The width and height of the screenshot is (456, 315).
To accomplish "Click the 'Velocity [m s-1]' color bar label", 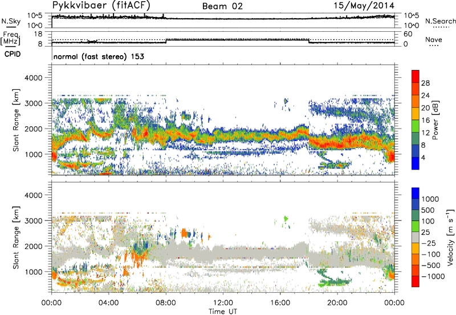I will pyautogui.click(x=450, y=237).
